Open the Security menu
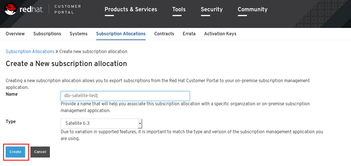 [212, 9]
